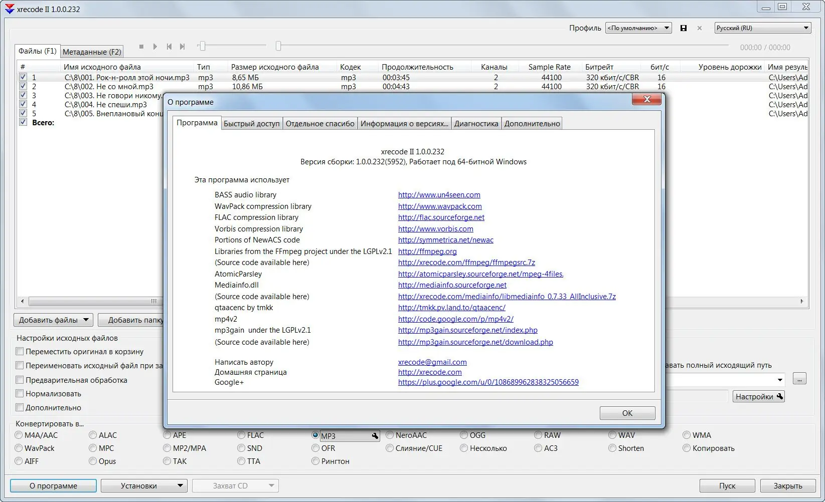Open the Диагностика tab in About dialog
This screenshot has width=825, height=502.
475,123
